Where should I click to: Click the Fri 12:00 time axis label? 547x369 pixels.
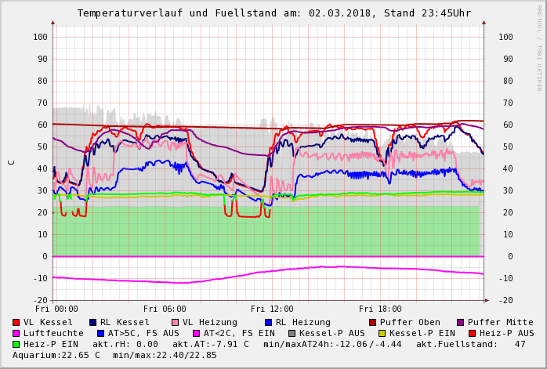pyautogui.click(x=271, y=309)
